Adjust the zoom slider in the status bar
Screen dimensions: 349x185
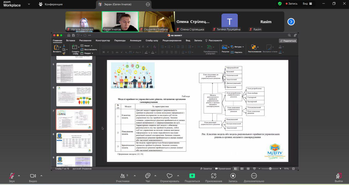[270, 169]
